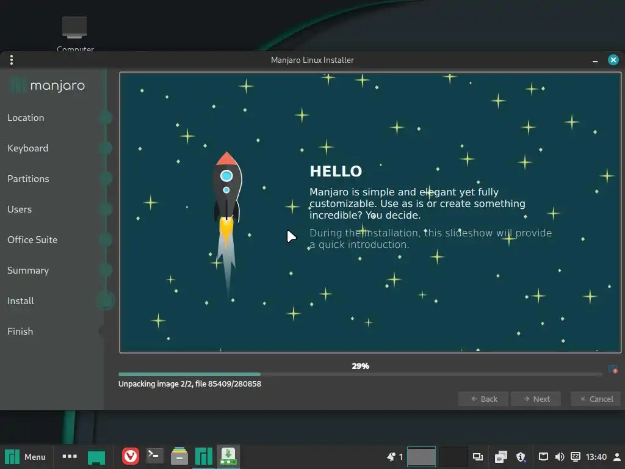The height and width of the screenshot is (469, 625).
Task: Open the notifications bell in tray
Action: click(x=391, y=457)
